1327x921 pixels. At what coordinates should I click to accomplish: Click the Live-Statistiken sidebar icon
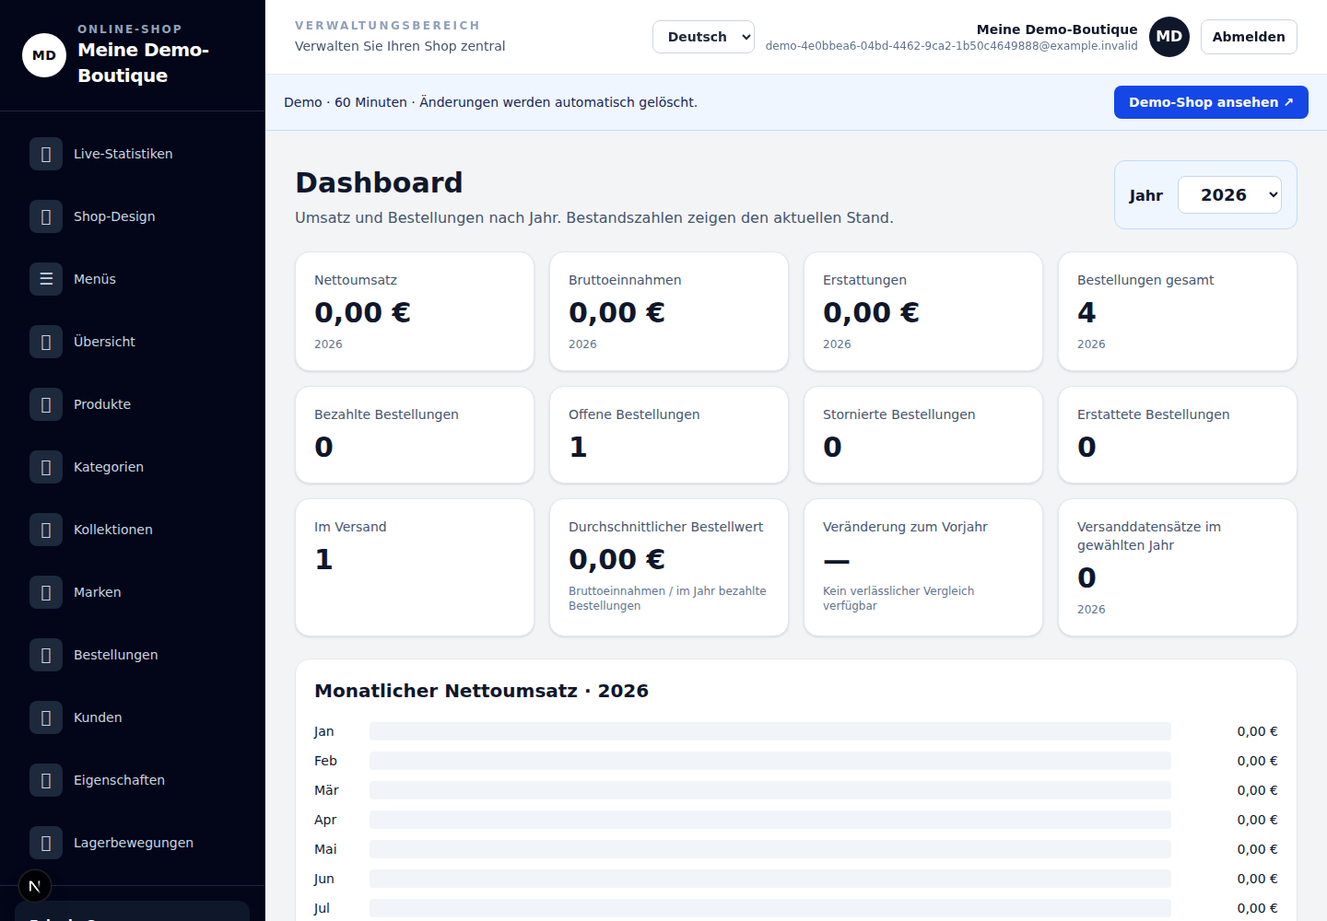click(46, 154)
